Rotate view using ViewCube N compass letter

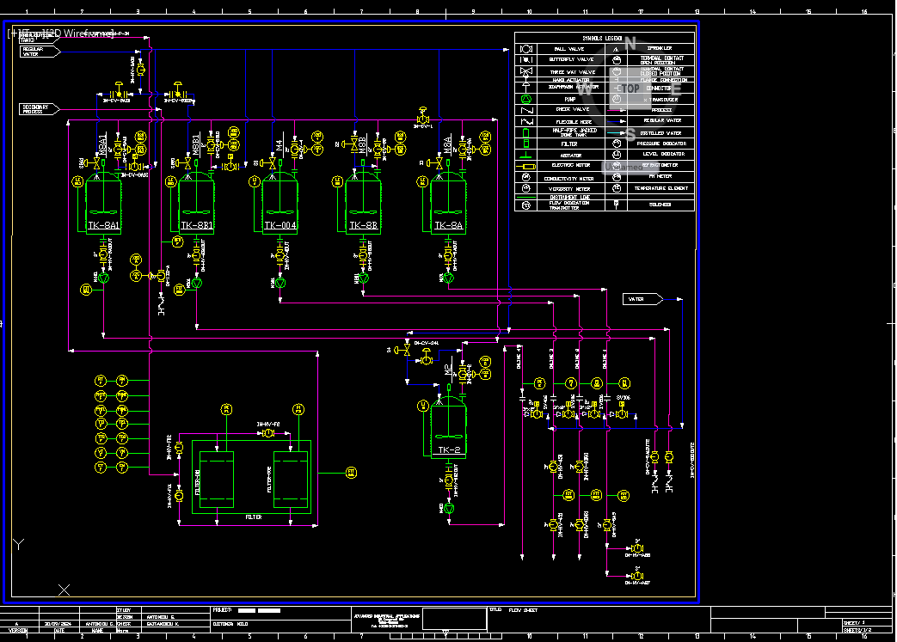(630, 43)
